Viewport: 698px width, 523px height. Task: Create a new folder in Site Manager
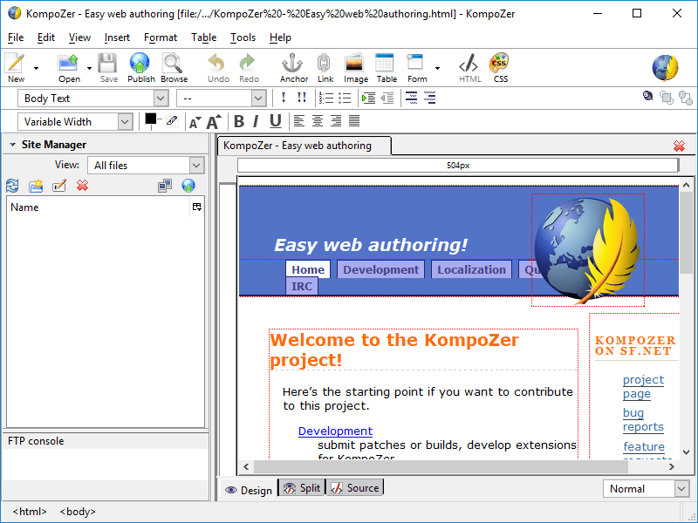tap(36, 186)
